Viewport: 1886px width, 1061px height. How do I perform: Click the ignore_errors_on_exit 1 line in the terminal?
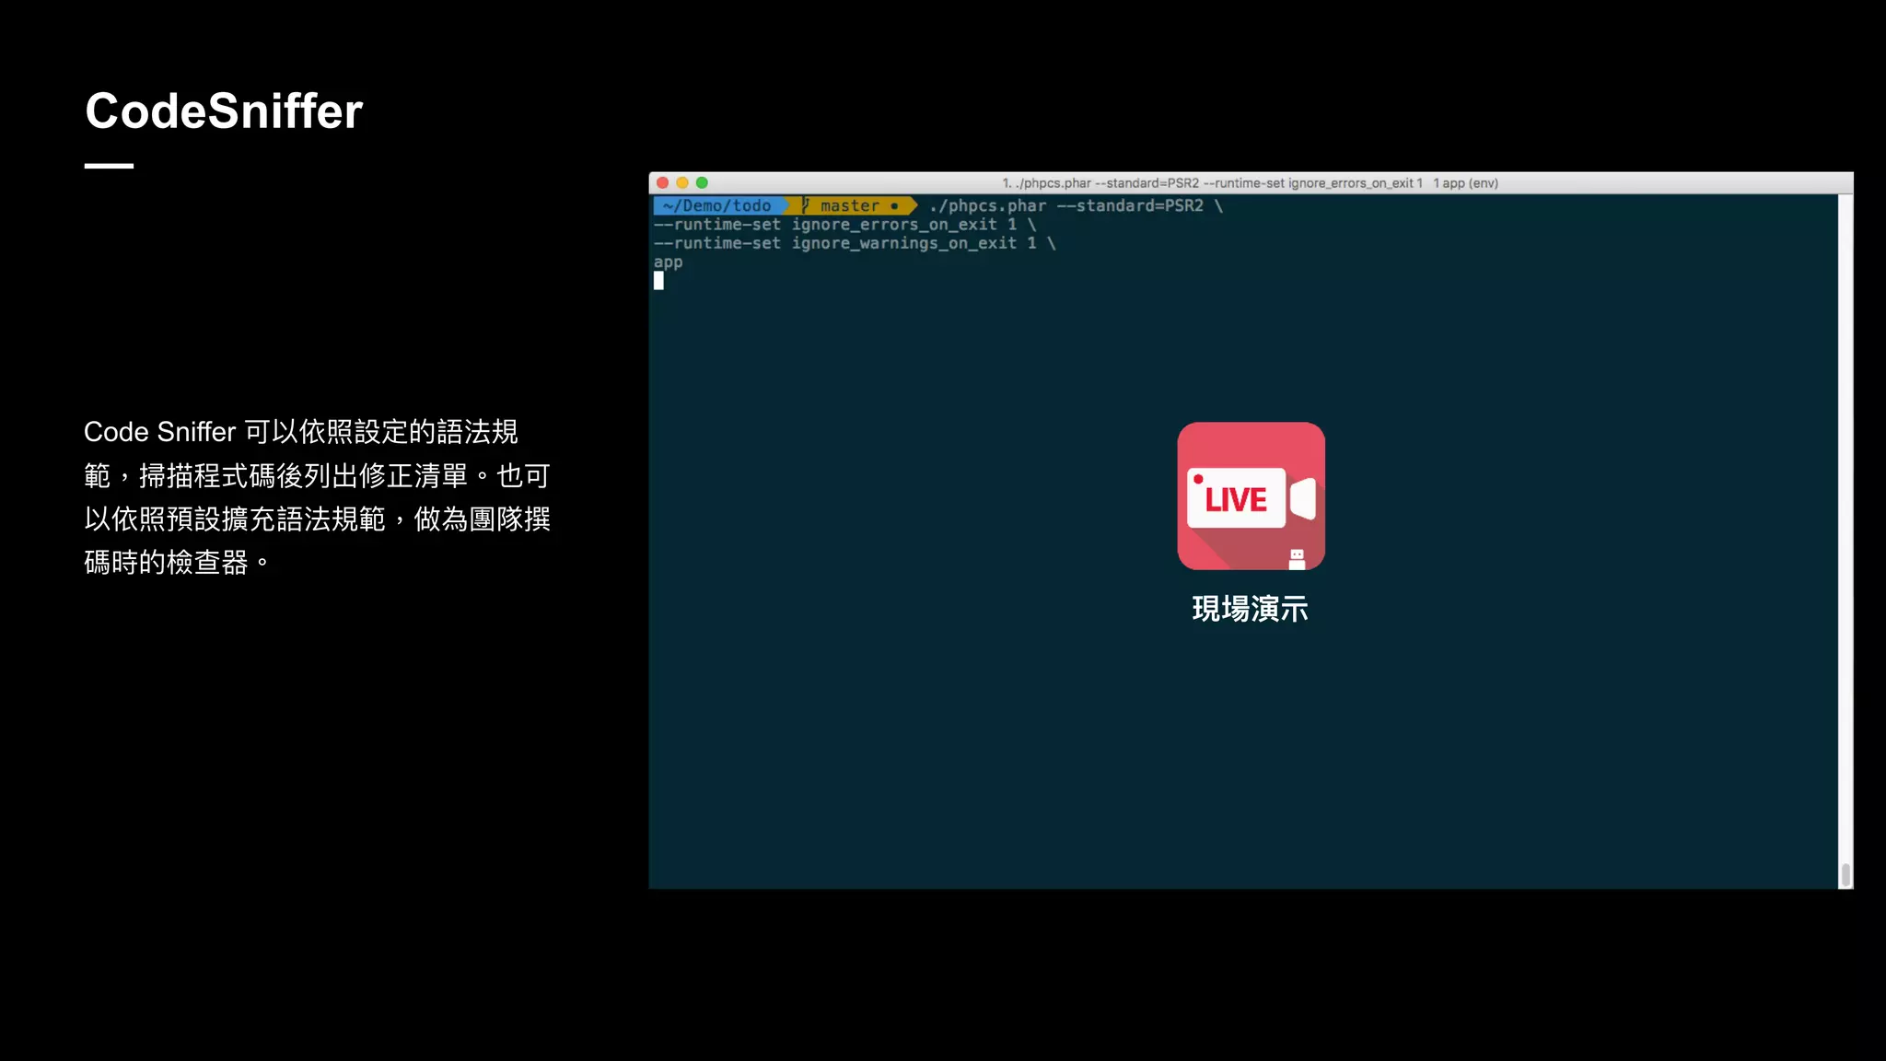click(845, 225)
